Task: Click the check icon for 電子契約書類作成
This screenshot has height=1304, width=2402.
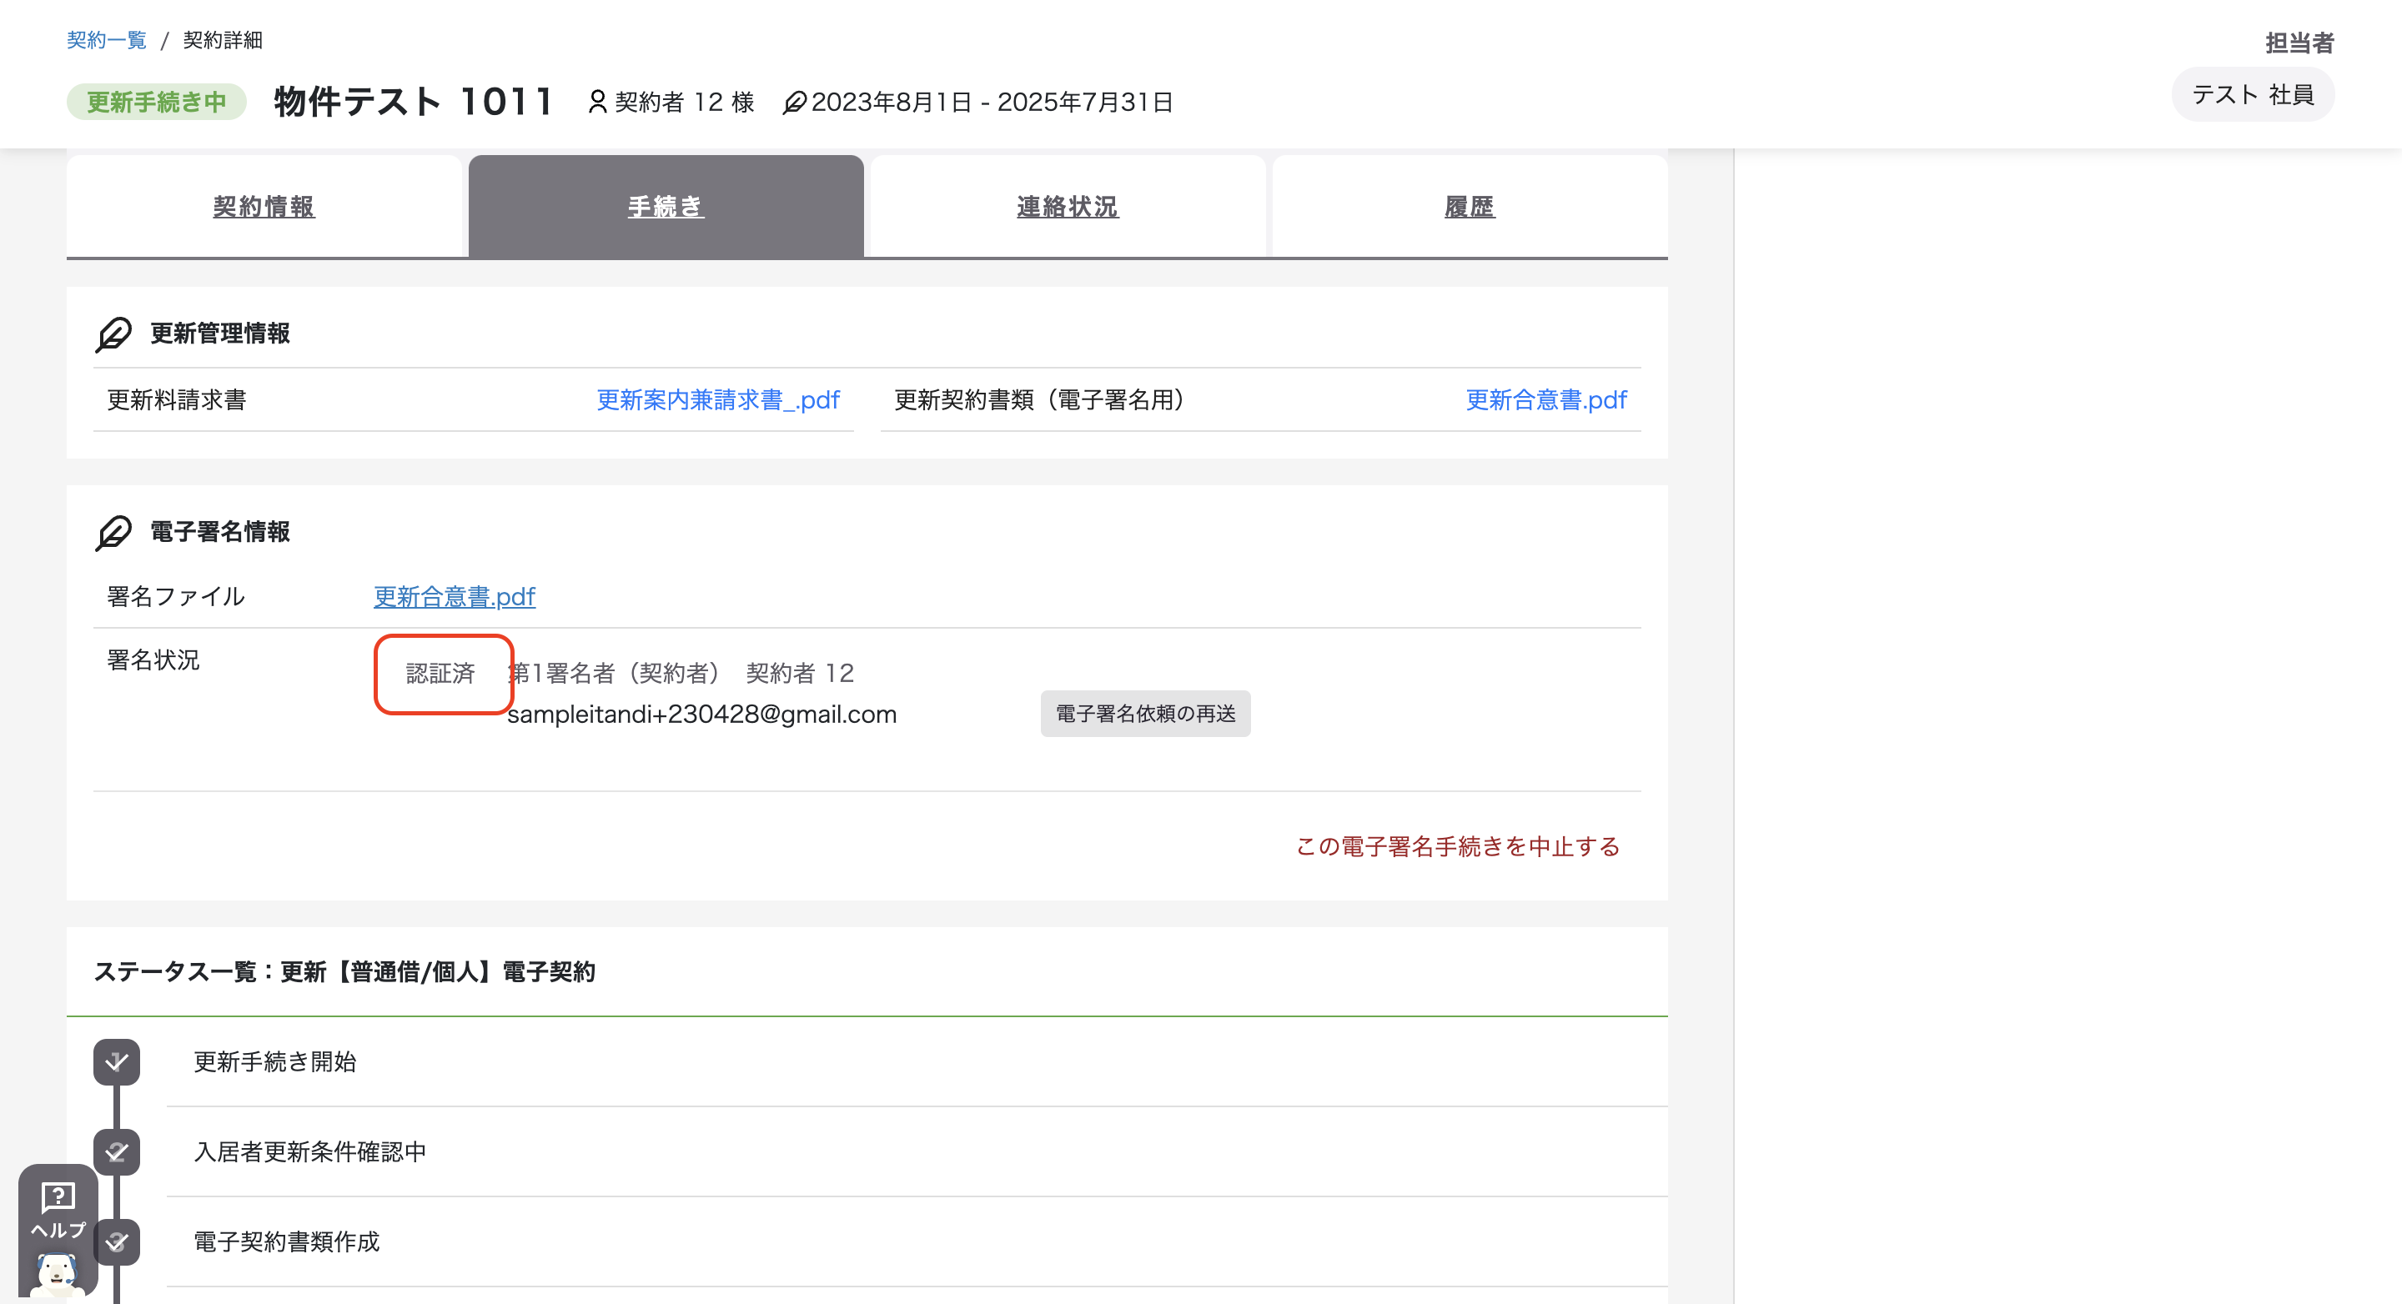Action: [x=117, y=1241]
